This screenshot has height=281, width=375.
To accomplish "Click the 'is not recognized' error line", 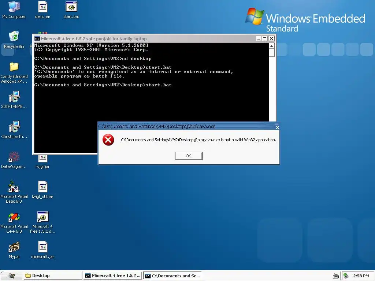I will [133, 72].
